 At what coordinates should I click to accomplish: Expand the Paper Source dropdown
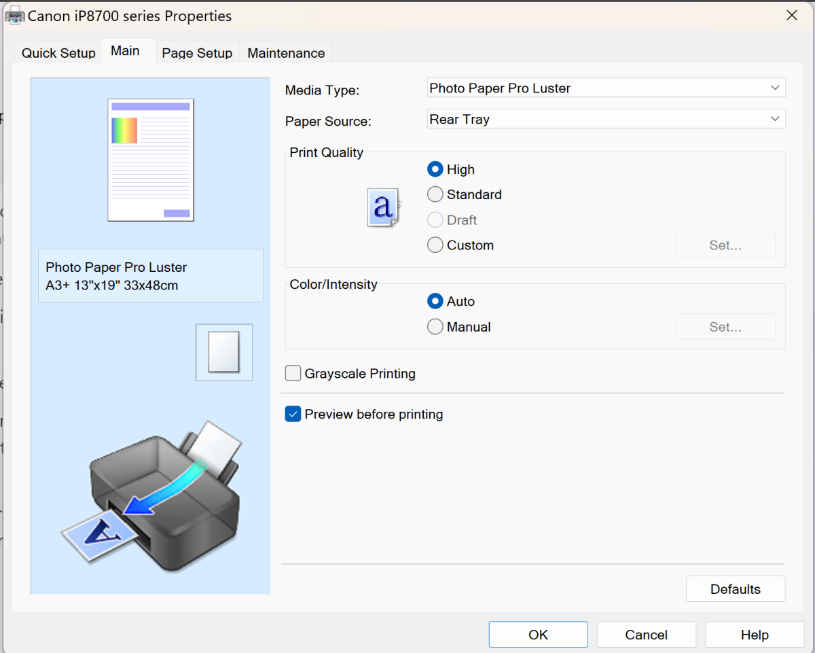pyautogui.click(x=606, y=120)
